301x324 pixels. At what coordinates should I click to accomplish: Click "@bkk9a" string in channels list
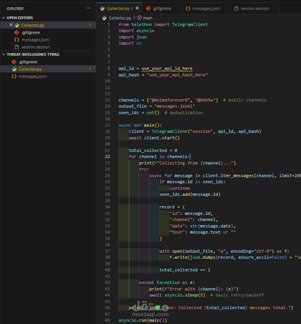click(205, 100)
